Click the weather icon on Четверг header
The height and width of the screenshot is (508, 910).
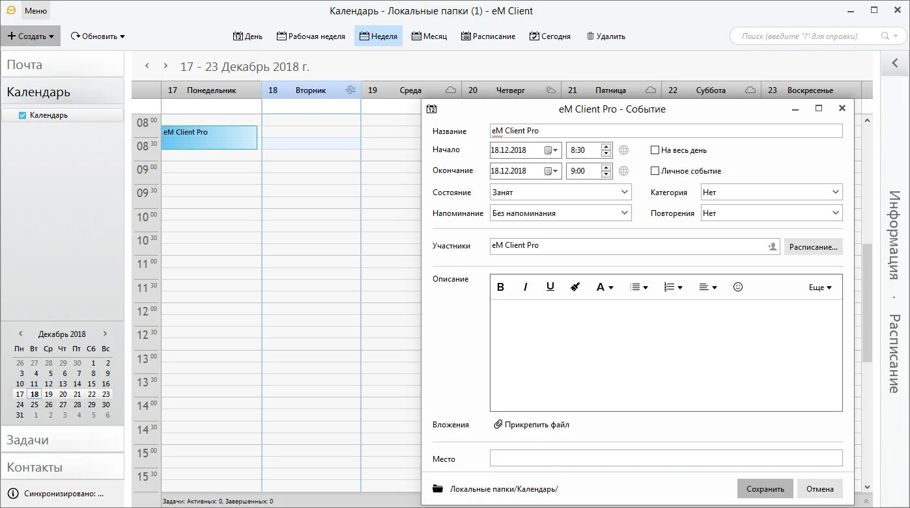point(551,90)
